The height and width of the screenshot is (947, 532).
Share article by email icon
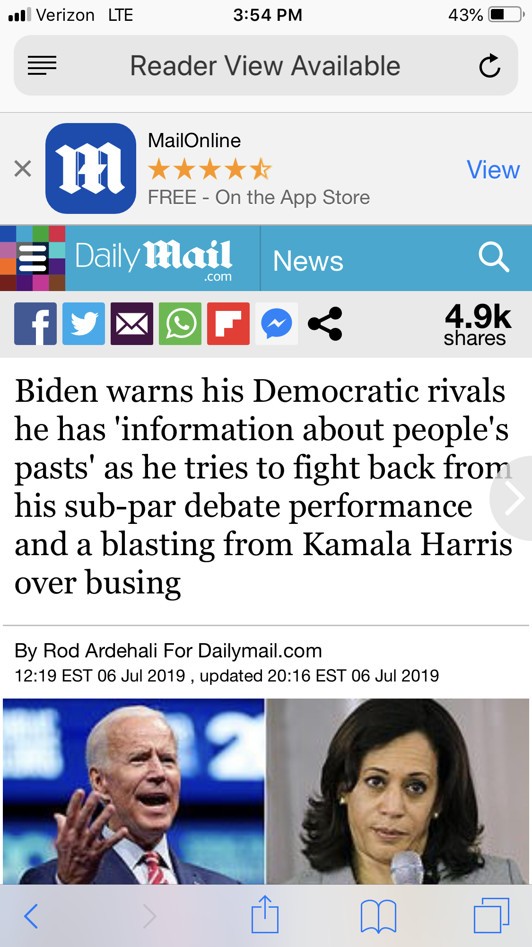(132, 324)
